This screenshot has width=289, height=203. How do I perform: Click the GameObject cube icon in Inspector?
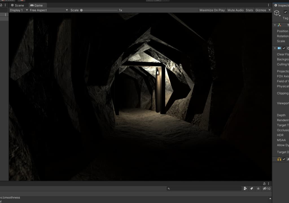277,13
